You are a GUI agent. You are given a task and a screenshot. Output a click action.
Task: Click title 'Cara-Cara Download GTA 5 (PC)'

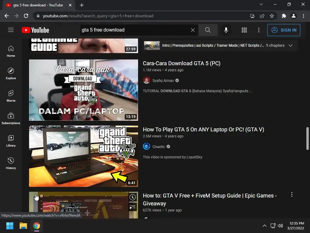182,63
